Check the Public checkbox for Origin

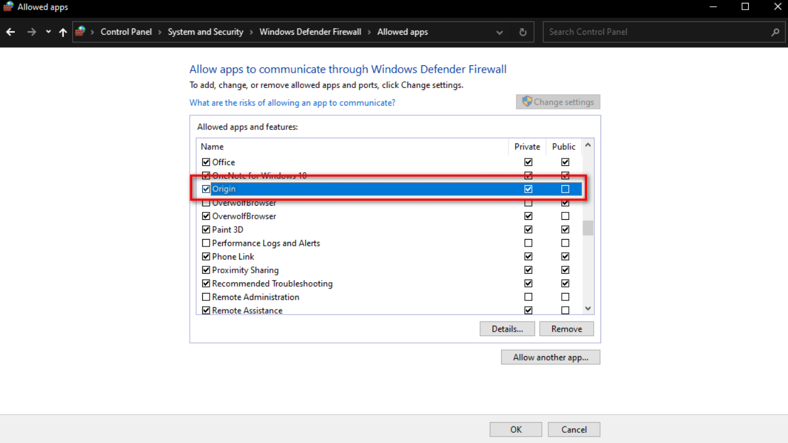pos(565,189)
